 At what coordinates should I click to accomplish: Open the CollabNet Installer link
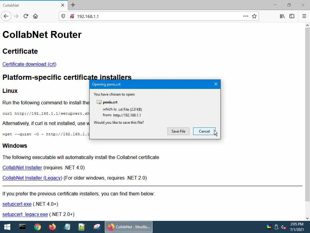coord(22,167)
